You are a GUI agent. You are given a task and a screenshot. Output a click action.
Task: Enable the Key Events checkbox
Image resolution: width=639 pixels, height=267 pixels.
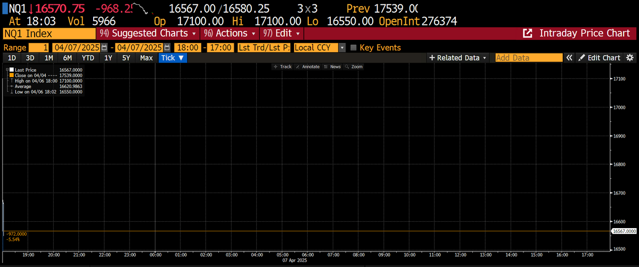tap(354, 47)
